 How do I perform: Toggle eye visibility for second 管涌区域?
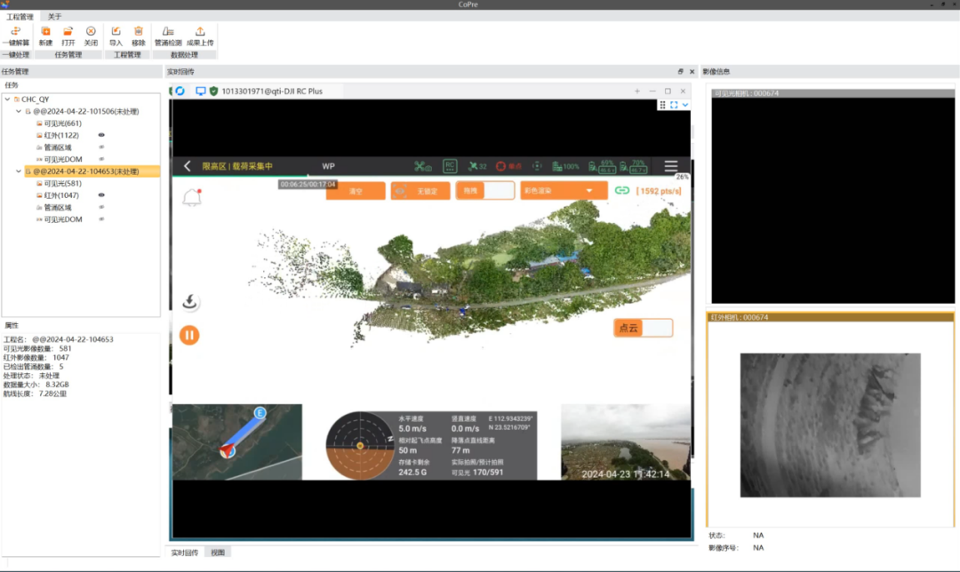click(x=101, y=207)
